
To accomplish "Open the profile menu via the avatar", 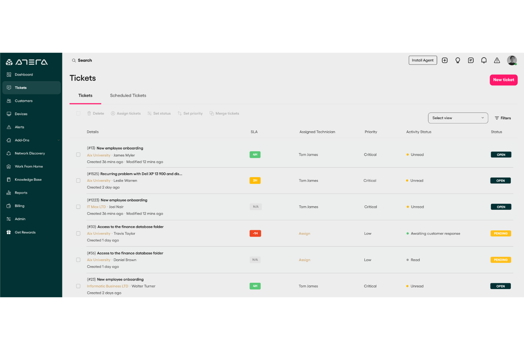I will click(512, 60).
